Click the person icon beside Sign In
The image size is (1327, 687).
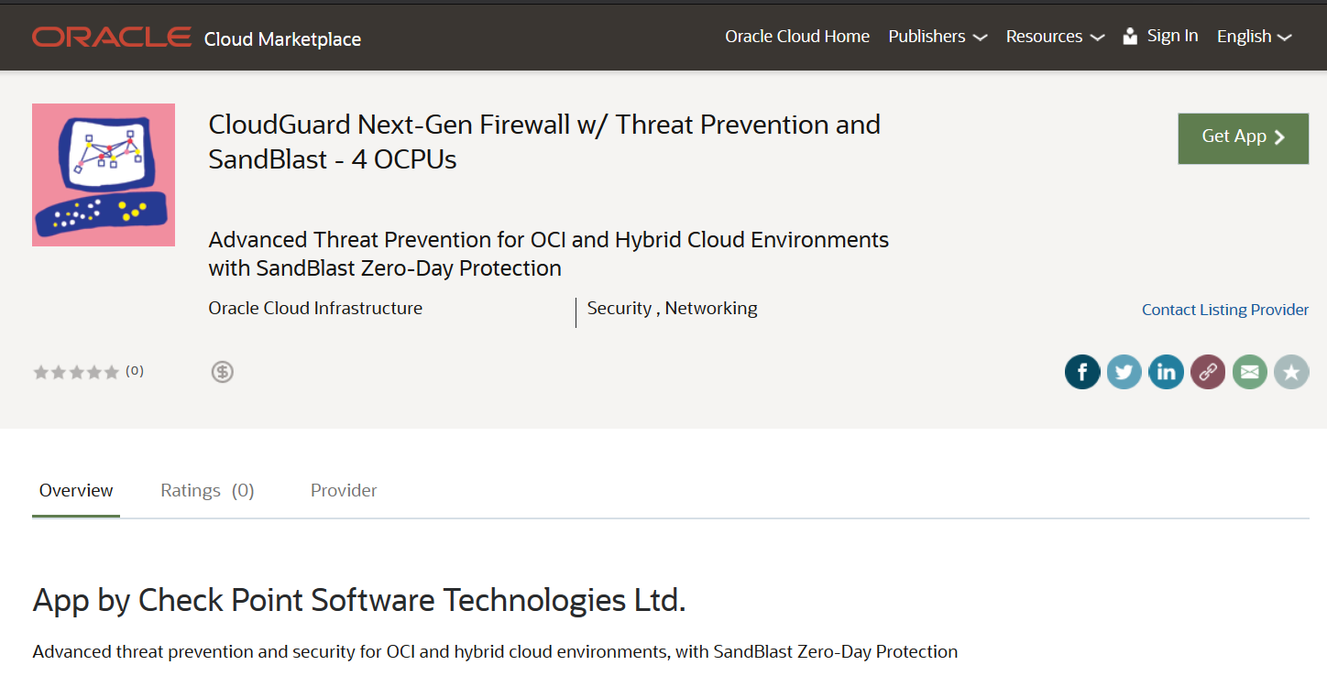1130,37
